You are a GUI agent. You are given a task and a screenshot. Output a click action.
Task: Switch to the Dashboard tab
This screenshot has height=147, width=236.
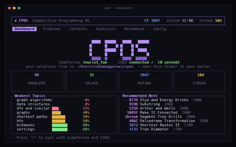tap(24, 29)
